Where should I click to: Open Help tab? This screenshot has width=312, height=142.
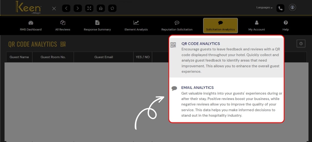pyautogui.click(x=286, y=26)
